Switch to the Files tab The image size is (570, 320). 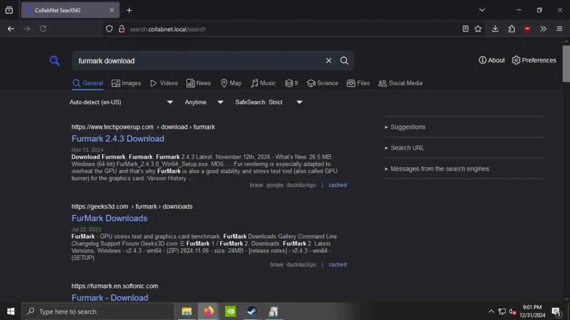(x=358, y=83)
